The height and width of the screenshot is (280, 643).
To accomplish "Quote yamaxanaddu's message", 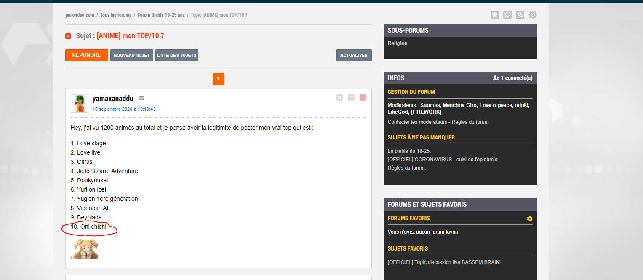I will (339, 98).
